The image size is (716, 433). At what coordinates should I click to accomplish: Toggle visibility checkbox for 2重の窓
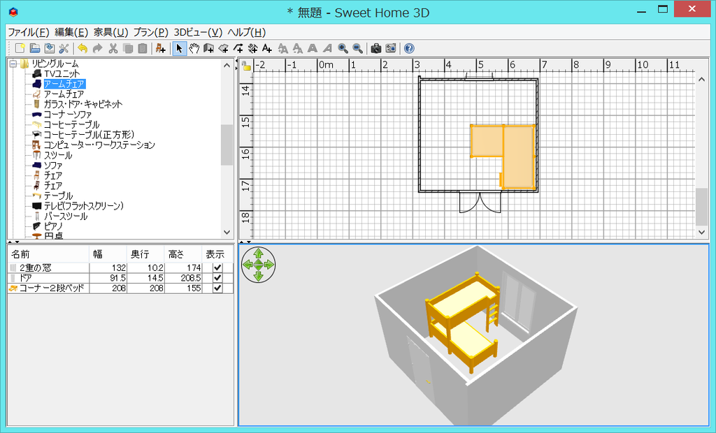[x=217, y=267]
